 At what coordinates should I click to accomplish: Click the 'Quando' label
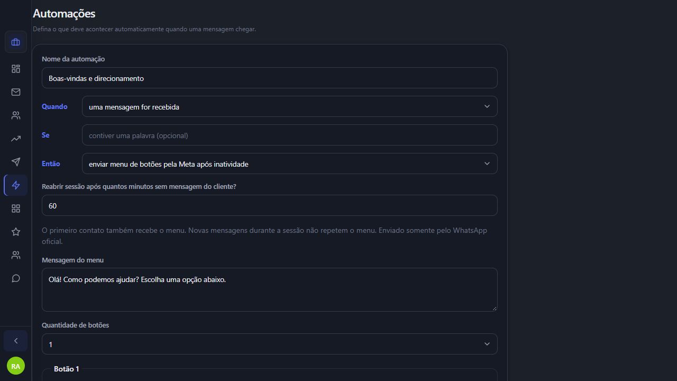(x=54, y=106)
